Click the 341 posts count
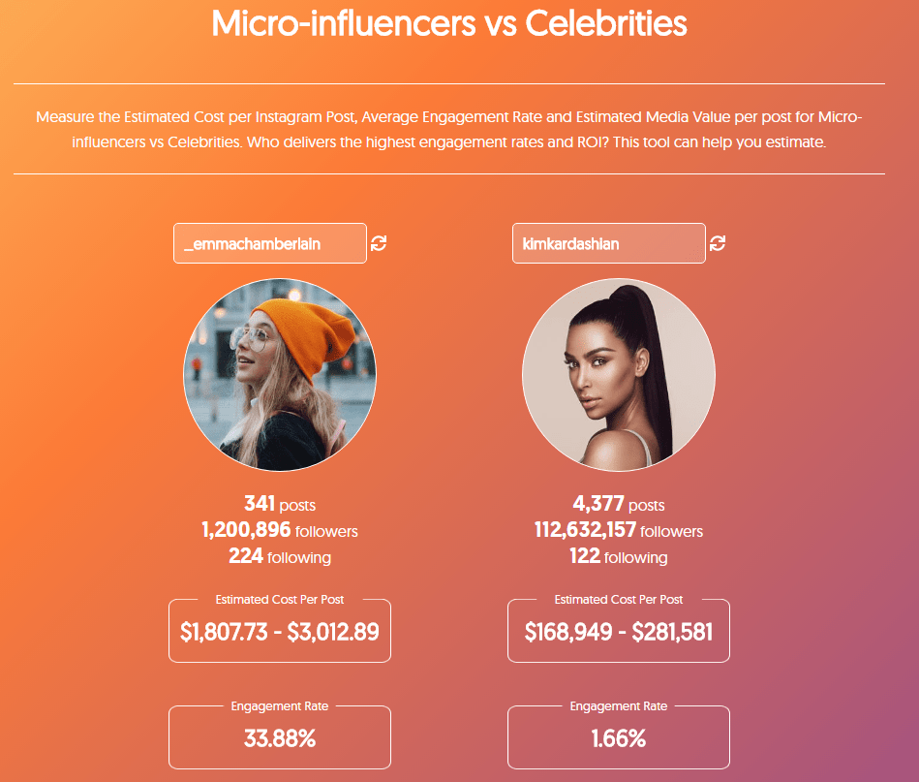This screenshot has width=919, height=782. [x=280, y=504]
